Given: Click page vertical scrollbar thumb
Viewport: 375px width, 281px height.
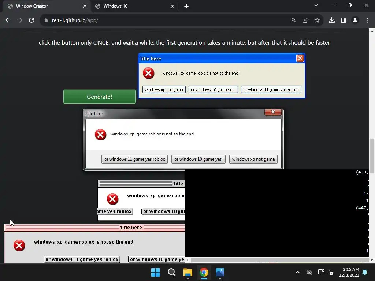Looking at the screenshot, I should tap(372, 156).
